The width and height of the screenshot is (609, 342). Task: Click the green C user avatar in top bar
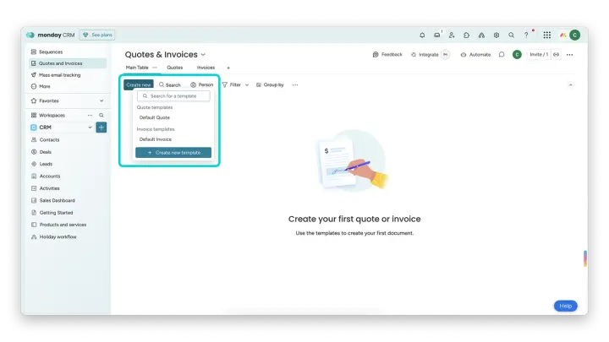[575, 35]
